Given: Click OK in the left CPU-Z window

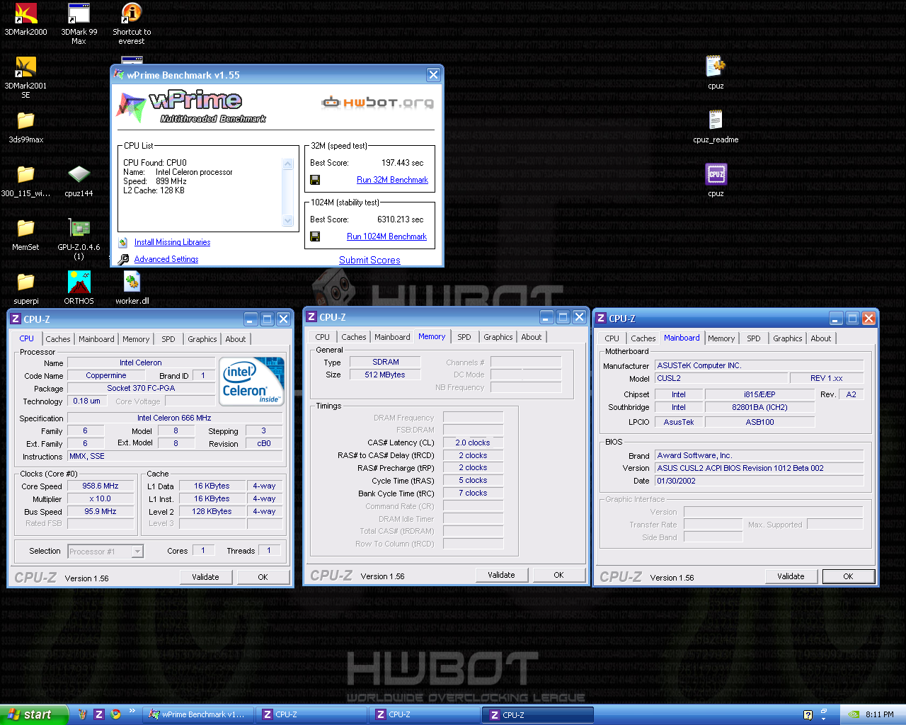Looking at the screenshot, I should tap(263, 577).
